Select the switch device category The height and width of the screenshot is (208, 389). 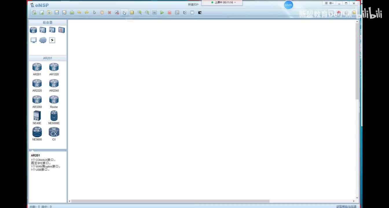[x=43, y=30]
